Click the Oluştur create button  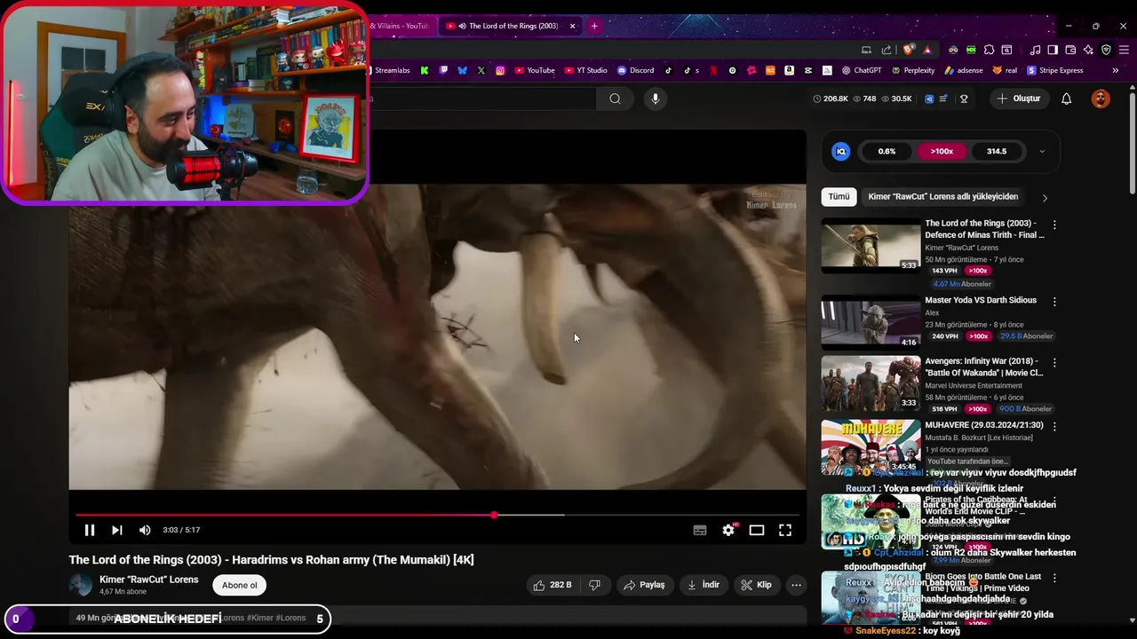click(1018, 99)
